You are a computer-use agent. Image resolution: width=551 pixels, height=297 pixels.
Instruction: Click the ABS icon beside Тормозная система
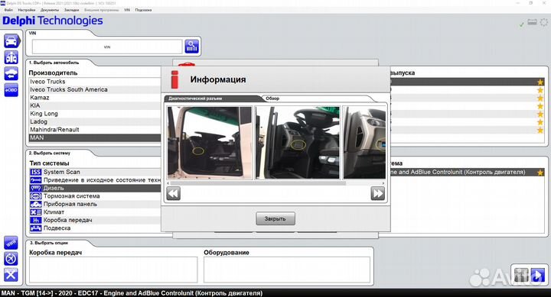[x=36, y=196]
